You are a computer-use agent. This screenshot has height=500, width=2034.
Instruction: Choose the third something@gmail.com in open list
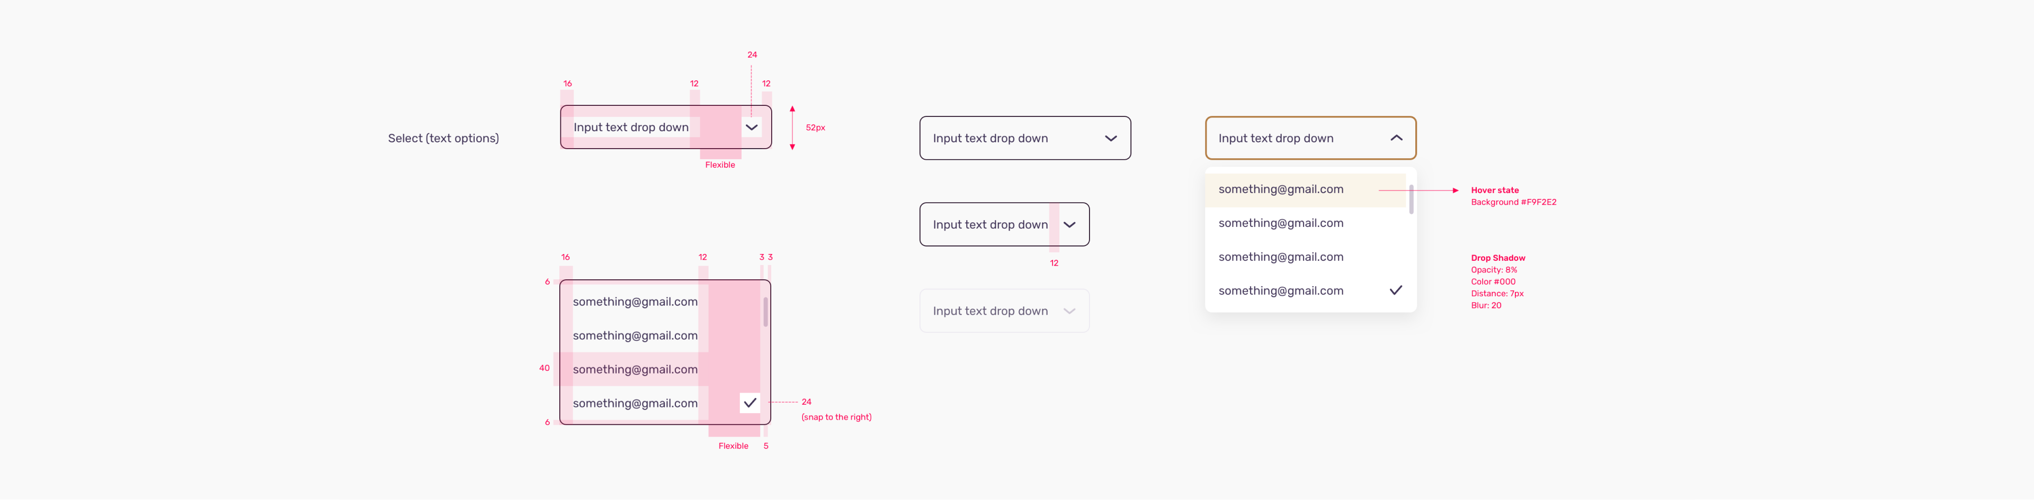click(x=1281, y=257)
